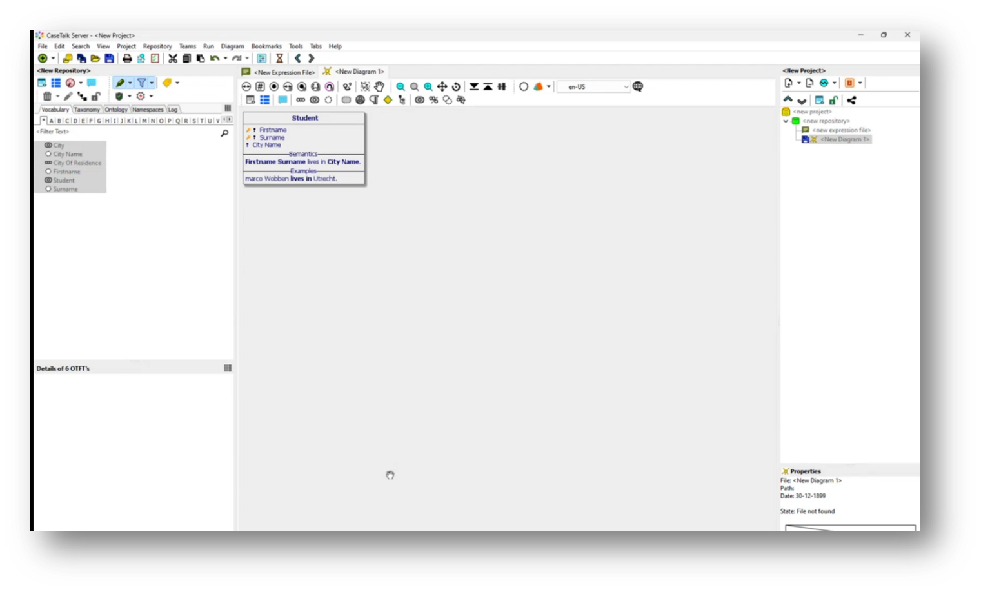The width and height of the screenshot is (981, 592).
Task: Toggle the speech bubble icon in repository toolbar
Action: point(92,83)
